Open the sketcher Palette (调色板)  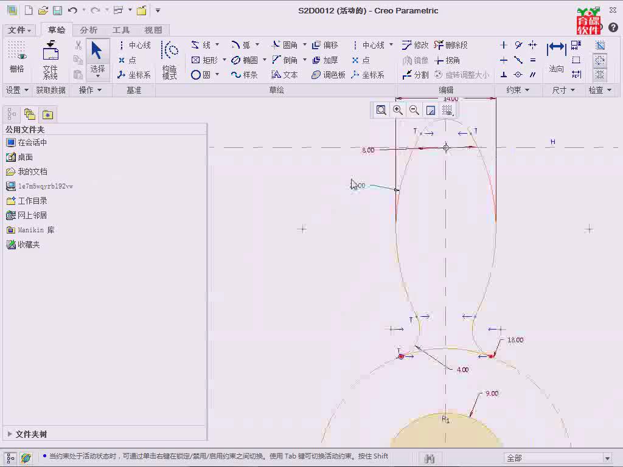[329, 75]
